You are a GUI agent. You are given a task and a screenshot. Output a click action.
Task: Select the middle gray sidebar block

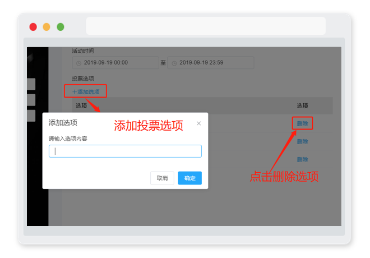31,100
